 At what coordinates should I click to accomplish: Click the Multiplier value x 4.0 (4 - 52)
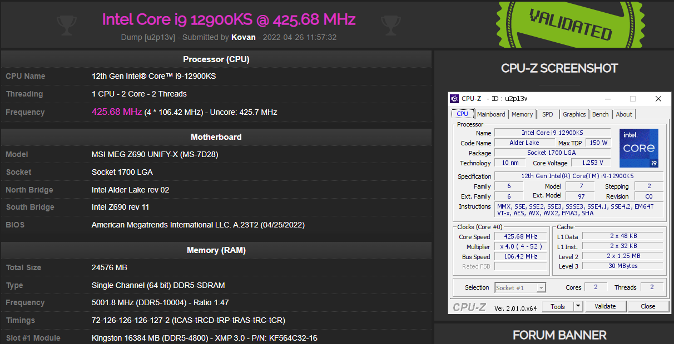[x=521, y=247]
